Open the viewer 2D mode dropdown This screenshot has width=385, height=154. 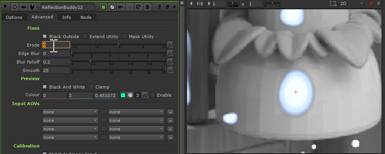352,4
